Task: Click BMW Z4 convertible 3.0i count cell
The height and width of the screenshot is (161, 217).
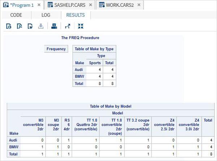Action: [189, 147]
